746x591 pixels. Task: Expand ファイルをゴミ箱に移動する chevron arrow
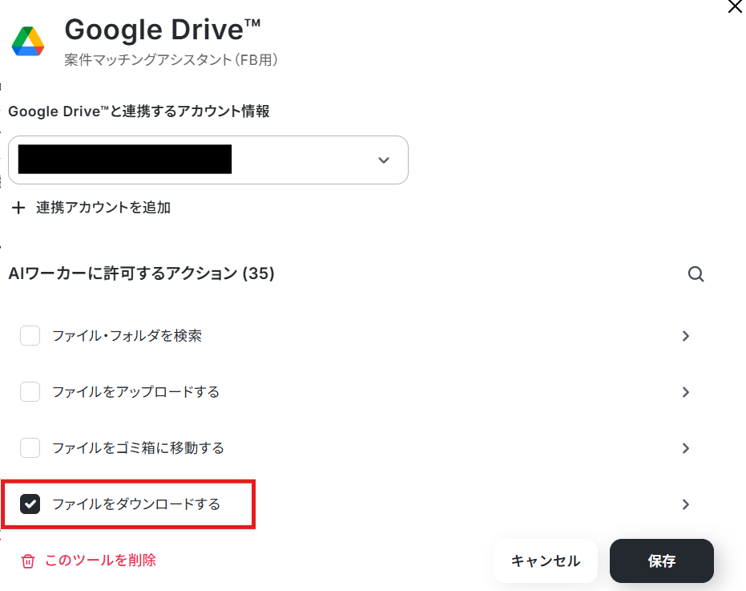[686, 448]
